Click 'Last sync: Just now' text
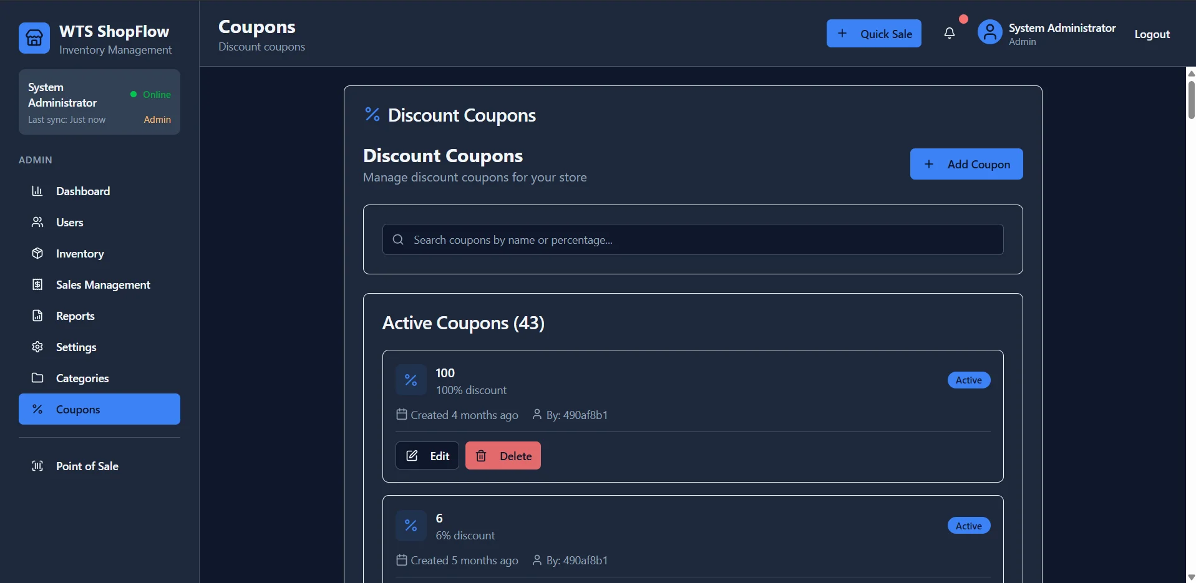Viewport: 1196px width, 583px height. click(67, 120)
